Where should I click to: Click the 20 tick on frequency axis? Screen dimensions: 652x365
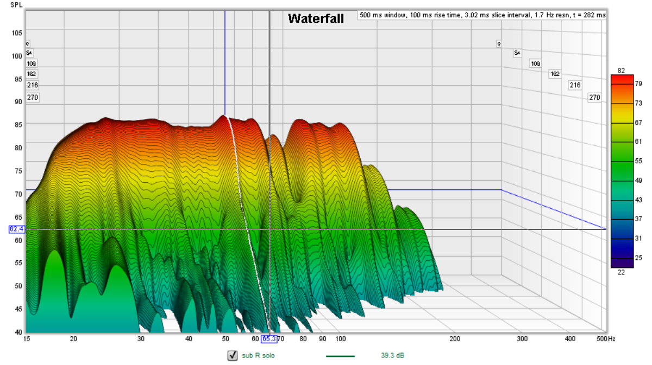(x=73, y=339)
